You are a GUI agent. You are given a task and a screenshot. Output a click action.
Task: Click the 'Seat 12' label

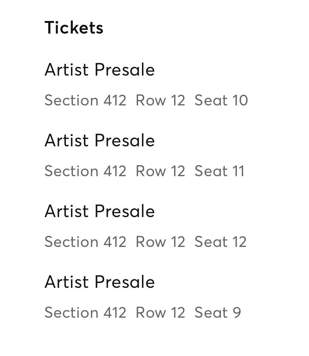point(220,242)
